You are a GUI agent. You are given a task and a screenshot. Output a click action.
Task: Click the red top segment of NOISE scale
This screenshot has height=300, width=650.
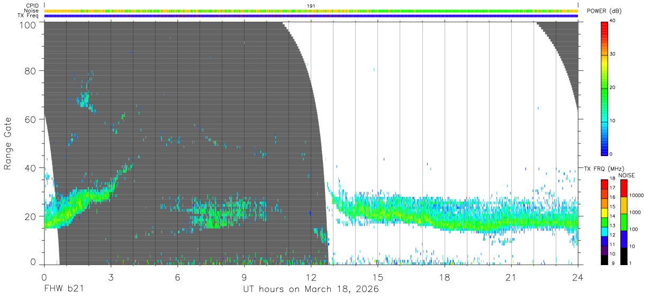tap(623, 188)
